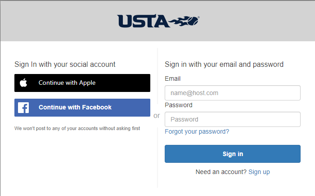Open the Forgot your password link
This screenshot has width=315, height=196.
click(x=197, y=131)
